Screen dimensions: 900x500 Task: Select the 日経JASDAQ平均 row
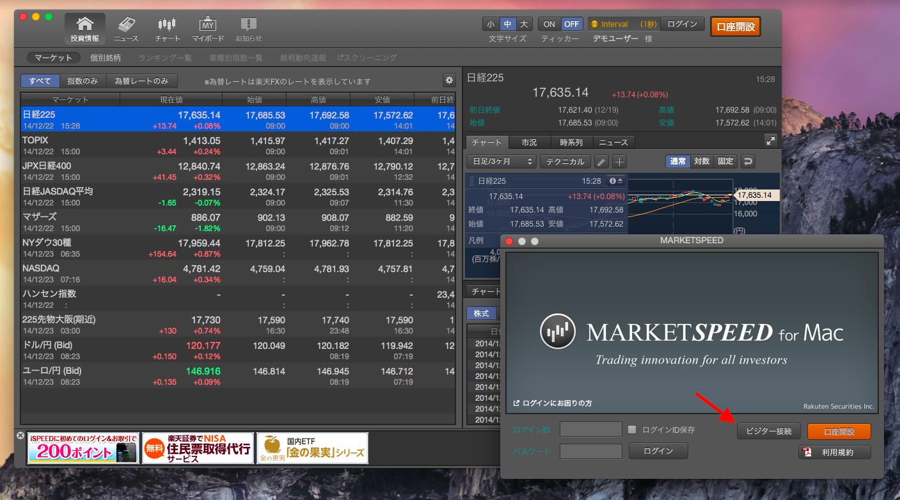[238, 197]
